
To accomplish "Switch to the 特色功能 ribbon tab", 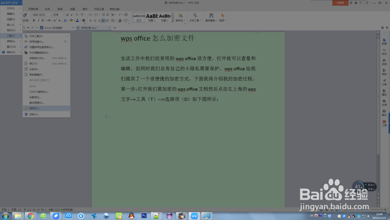I will [x=114, y=9].
